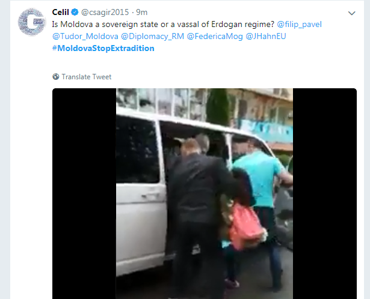Open @filip_pavel mention

pos(299,24)
